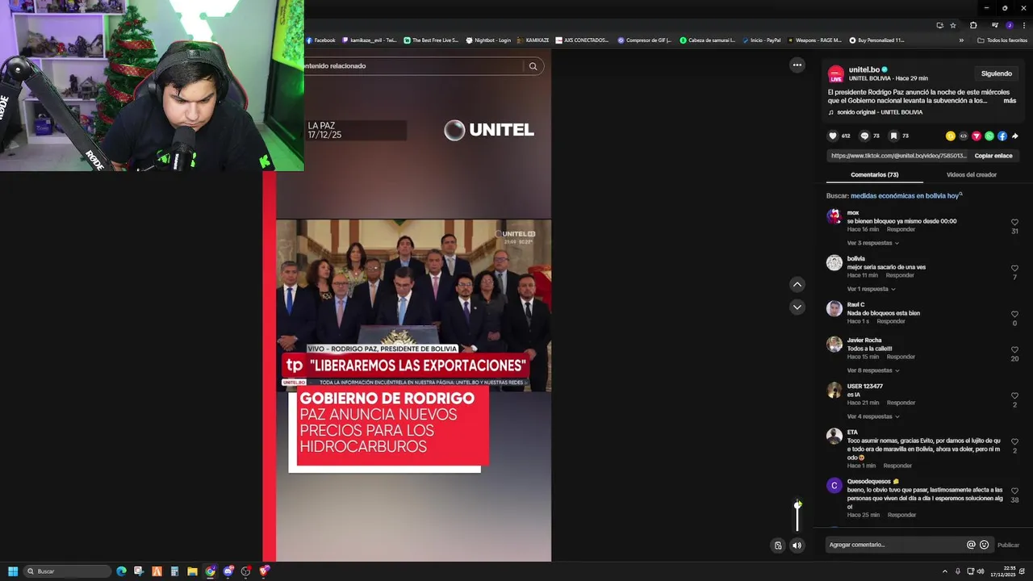
Task: Expand Ver 3 respuestas under mox comment
Action: (872, 243)
